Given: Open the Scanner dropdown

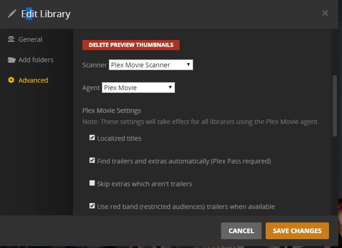Looking at the screenshot, I should pos(151,65).
